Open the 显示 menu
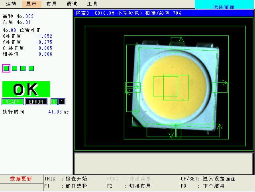The width and height of the screenshot is (255, 192). tap(31, 4)
